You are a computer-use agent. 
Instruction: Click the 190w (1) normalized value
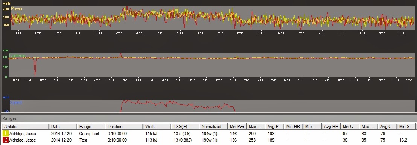(x=209, y=140)
